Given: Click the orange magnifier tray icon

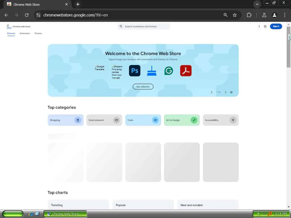Looking at the screenshot, I should pos(270,214).
